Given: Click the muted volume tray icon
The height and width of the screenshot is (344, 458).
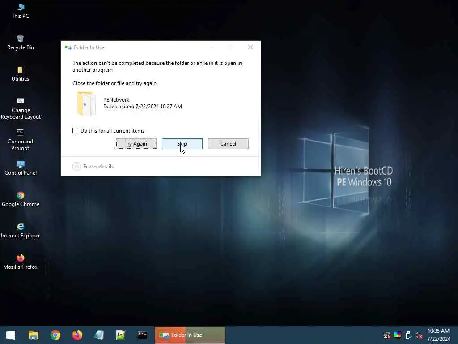Looking at the screenshot, I should pyautogui.click(x=419, y=335).
